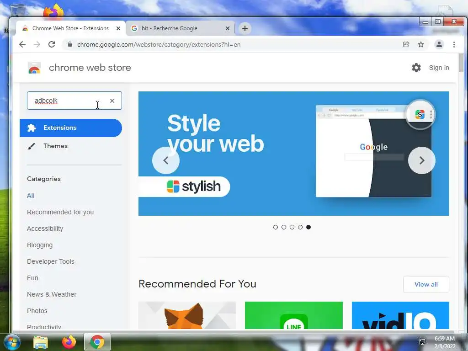This screenshot has width=468, height=351.
Task: Open the Accessibility category
Action: tap(45, 229)
